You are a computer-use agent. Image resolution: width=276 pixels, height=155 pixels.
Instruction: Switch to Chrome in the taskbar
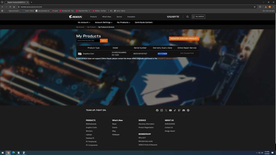(8, 153)
